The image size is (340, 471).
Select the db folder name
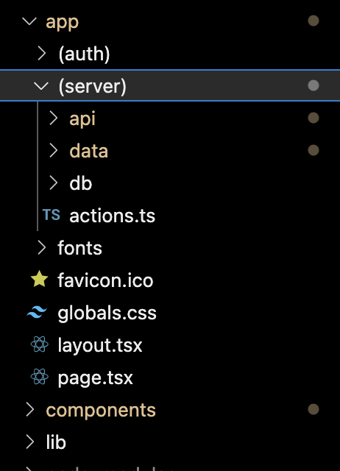click(80, 183)
